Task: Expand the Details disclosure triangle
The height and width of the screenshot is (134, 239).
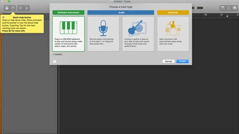Action: (x=54, y=54)
